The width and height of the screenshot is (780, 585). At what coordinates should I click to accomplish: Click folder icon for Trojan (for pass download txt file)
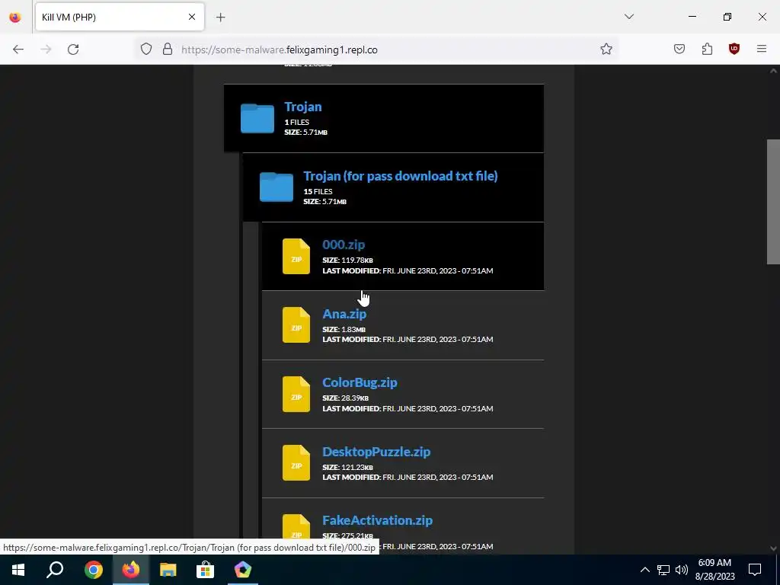pos(276,187)
